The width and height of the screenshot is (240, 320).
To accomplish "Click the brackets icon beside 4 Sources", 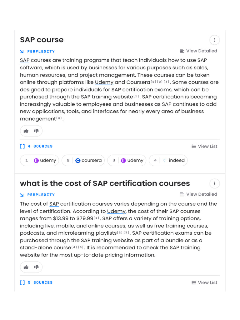I will 22,146.
